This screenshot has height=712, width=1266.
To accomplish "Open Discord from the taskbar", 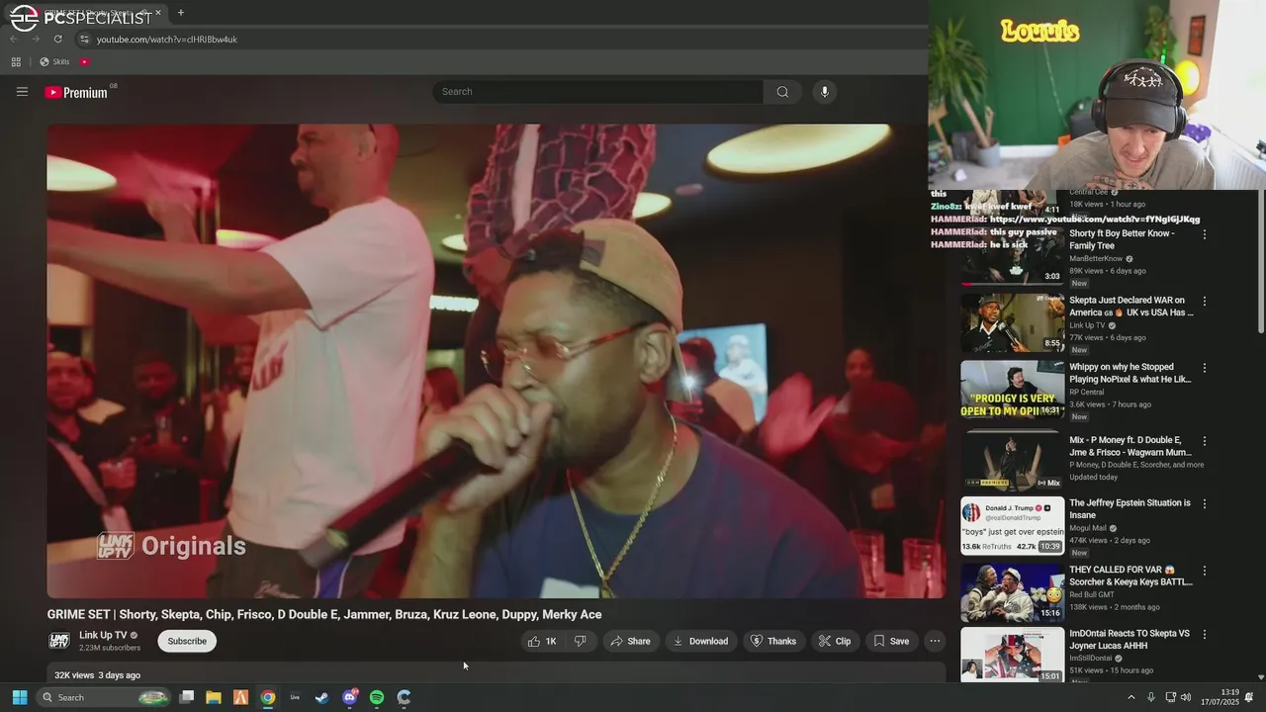I will tap(349, 697).
